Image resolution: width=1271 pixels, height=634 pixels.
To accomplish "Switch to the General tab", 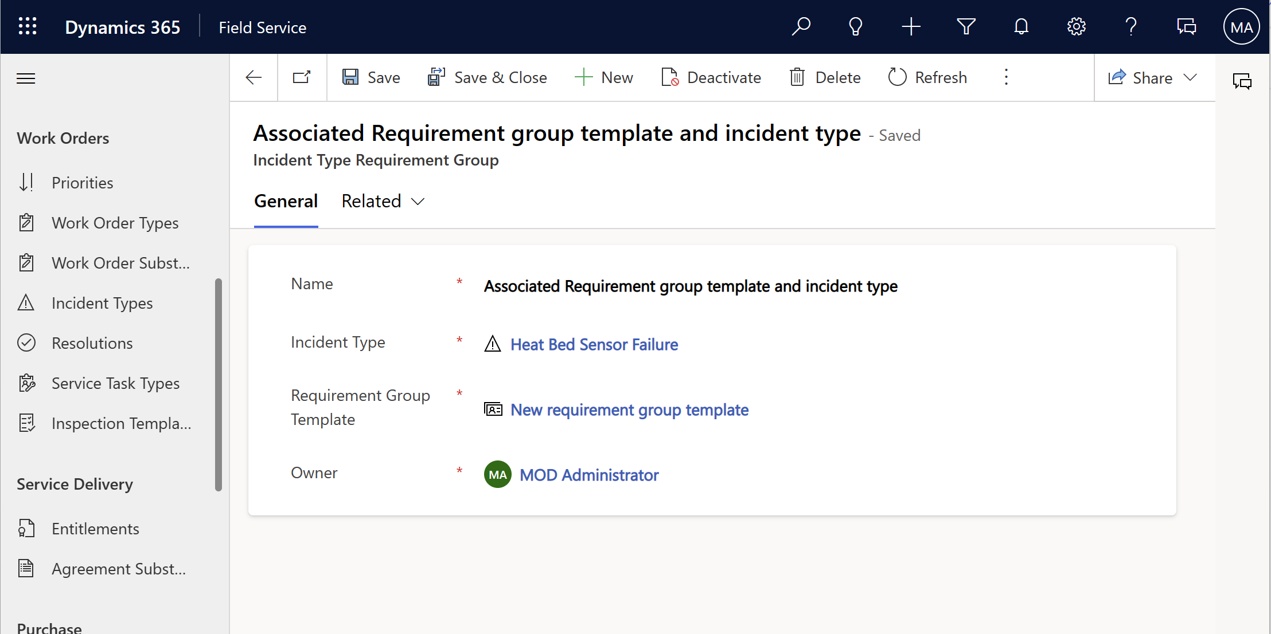I will click(285, 201).
